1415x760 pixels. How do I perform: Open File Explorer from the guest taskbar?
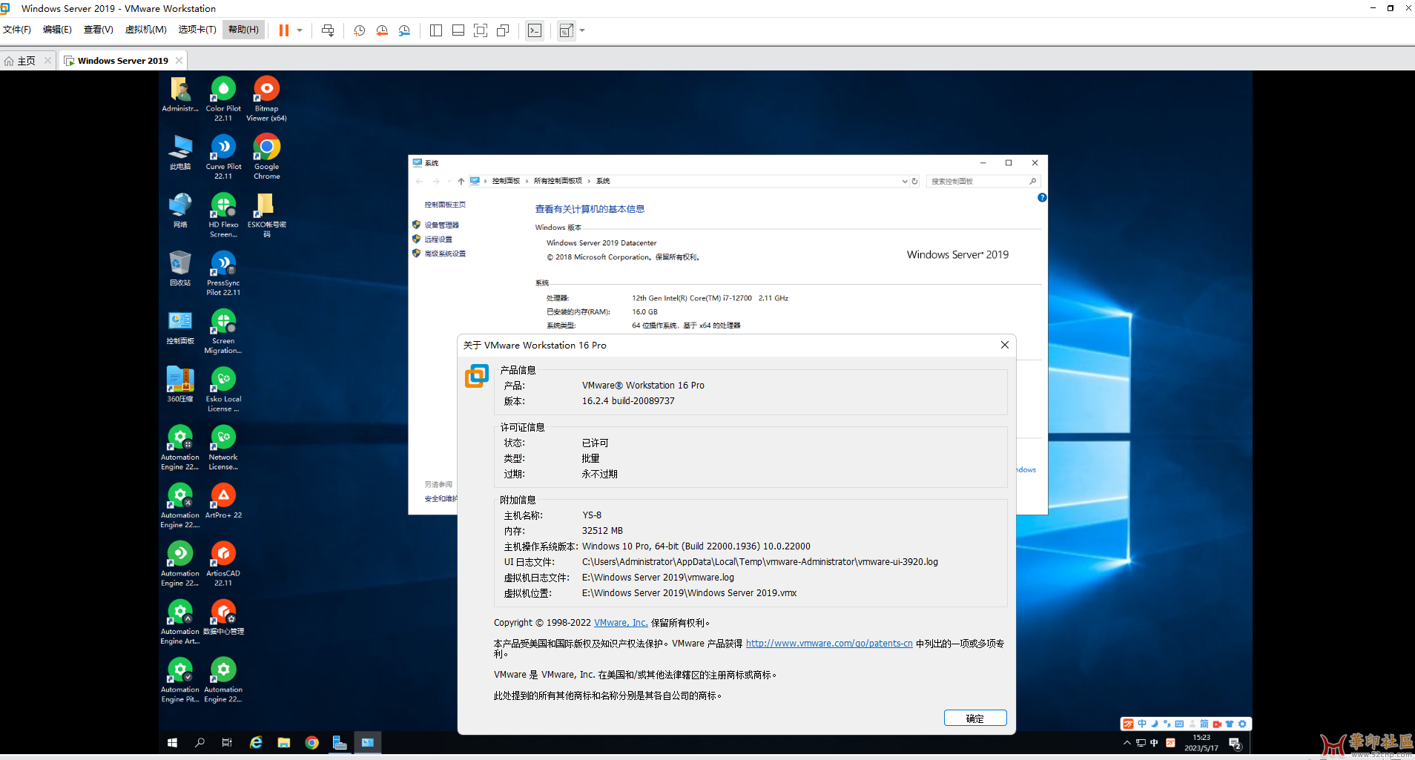[284, 743]
